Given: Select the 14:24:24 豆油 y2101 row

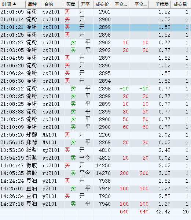Looking at the screenshot, I should click(95, 181).
